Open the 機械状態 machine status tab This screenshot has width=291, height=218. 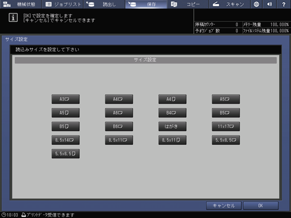pyautogui.click(x=20, y=4)
